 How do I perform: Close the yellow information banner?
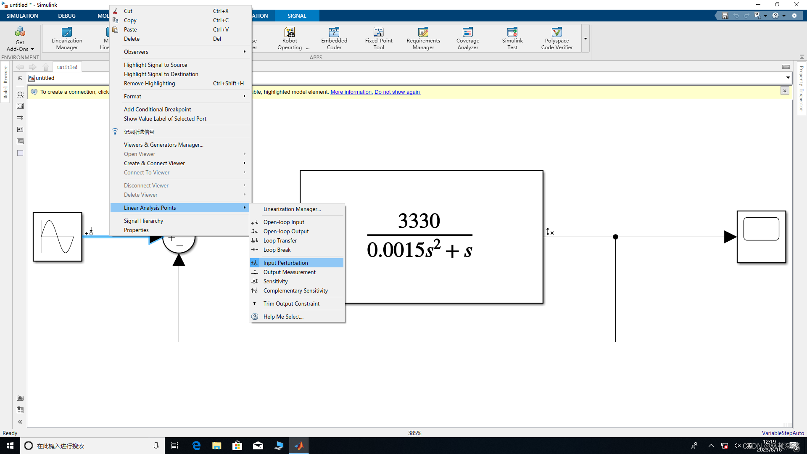click(785, 91)
